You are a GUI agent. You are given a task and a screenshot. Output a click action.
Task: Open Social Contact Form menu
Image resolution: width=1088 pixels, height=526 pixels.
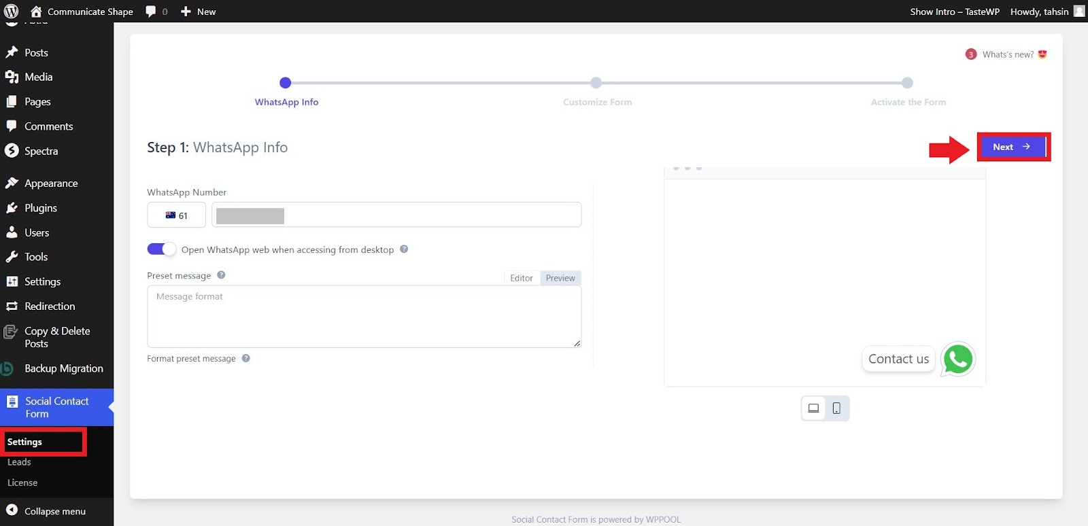click(56, 407)
